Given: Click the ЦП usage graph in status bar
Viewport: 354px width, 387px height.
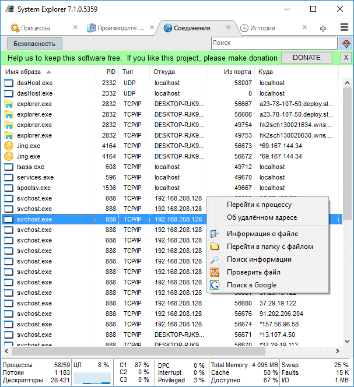Looking at the screenshot, I should (92, 378).
